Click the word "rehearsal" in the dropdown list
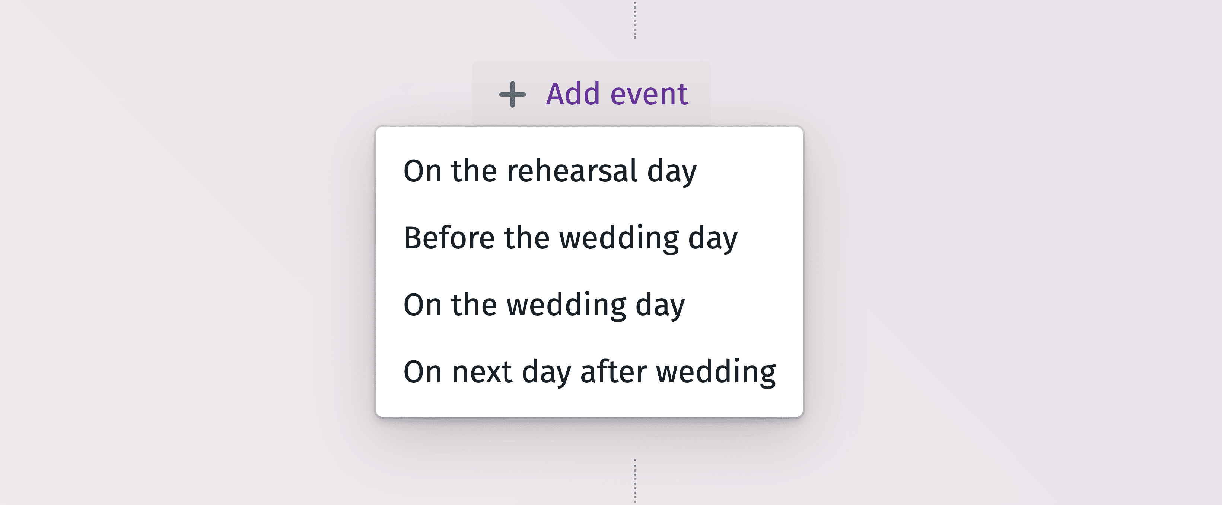The image size is (1222, 505). pyautogui.click(x=572, y=171)
